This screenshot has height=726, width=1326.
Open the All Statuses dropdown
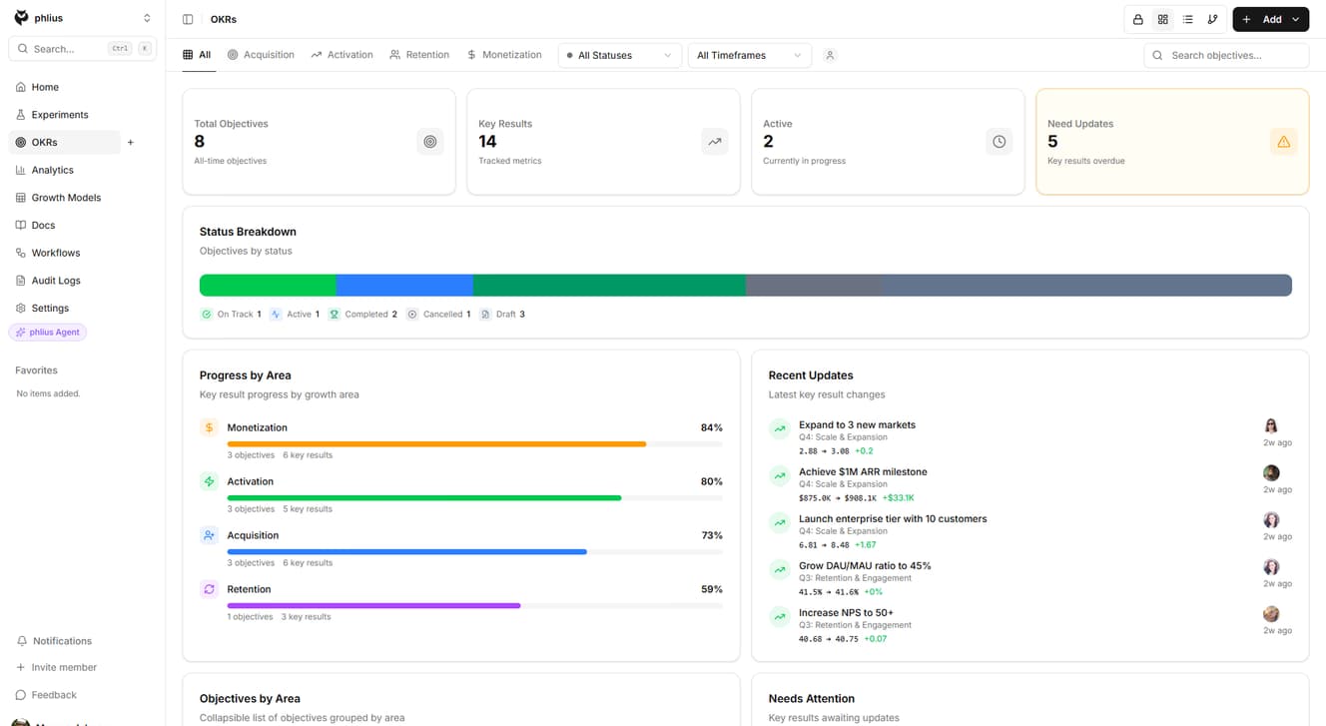619,55
